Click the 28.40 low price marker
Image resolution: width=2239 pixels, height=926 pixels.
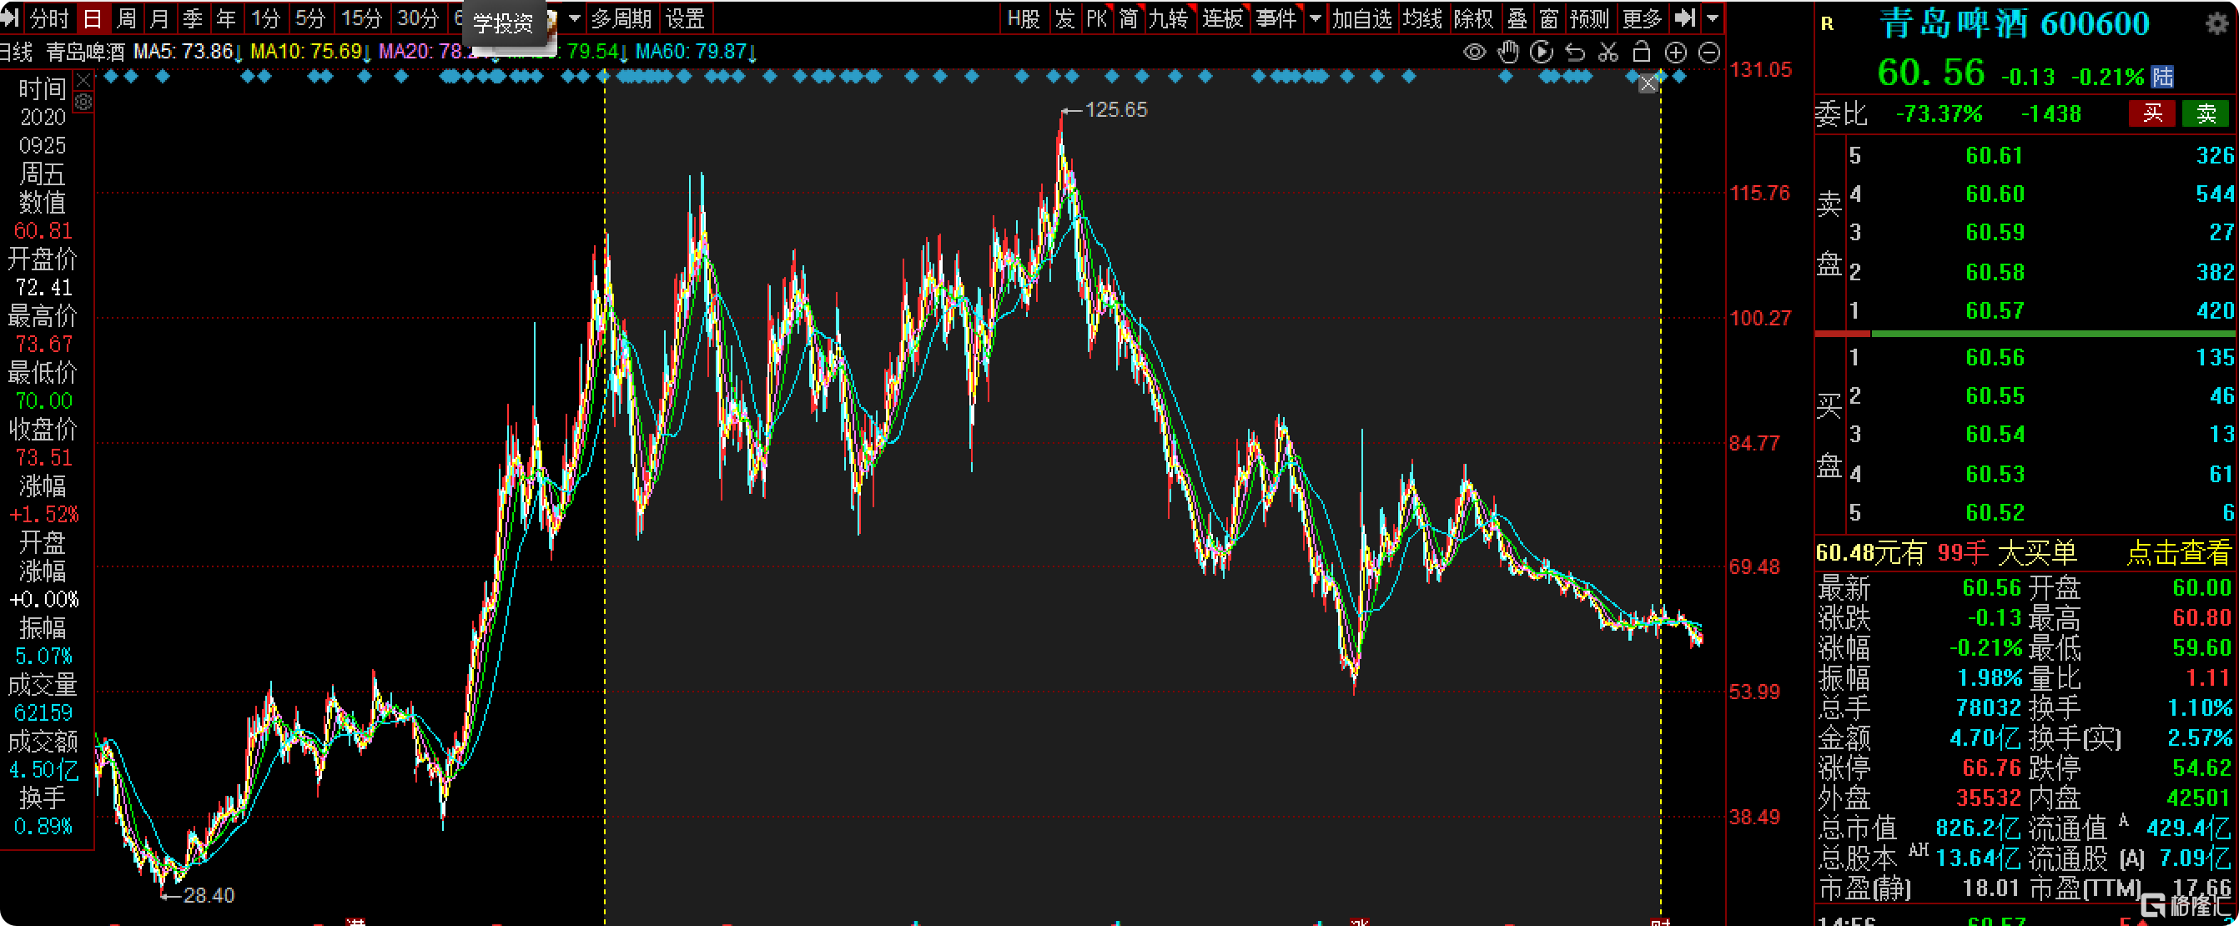point(209,894)
